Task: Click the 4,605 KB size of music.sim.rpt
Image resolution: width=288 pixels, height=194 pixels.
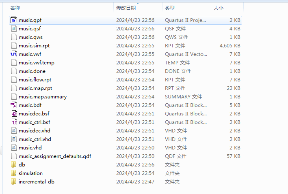Action: coord(230,46)
